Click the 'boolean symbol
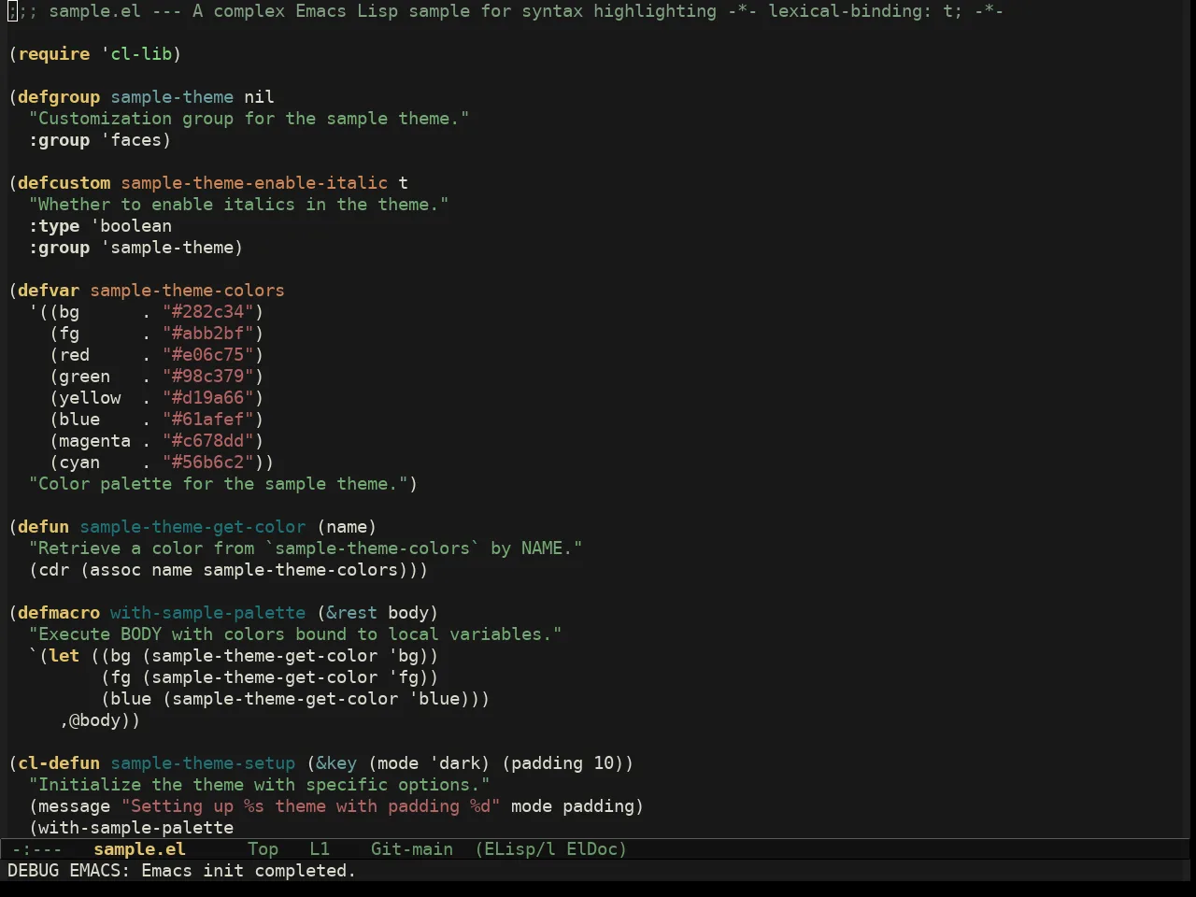The width and height of the screenshot is (1196, 897). pos(131,225)
